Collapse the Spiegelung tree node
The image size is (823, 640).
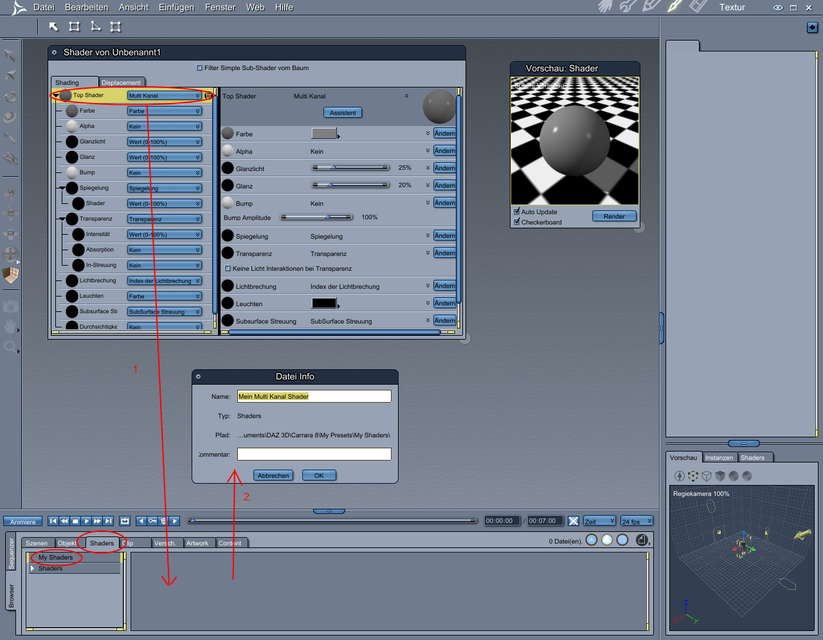click(x=62, y=188)
